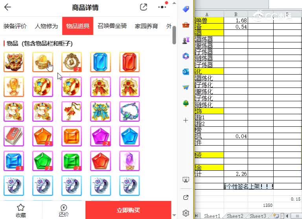
Task: Go back using the left arrow
Action: tap(8, 7)
